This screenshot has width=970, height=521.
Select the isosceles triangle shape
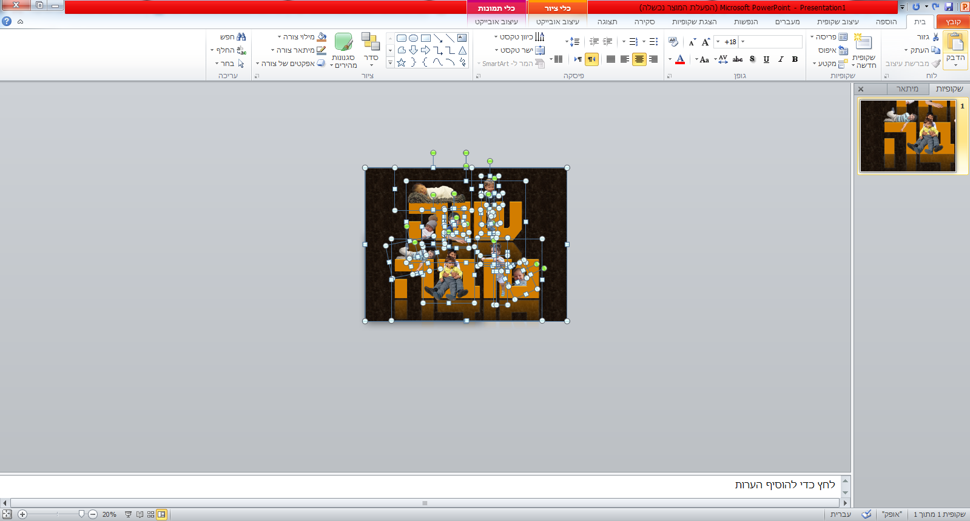click(462, 50)
